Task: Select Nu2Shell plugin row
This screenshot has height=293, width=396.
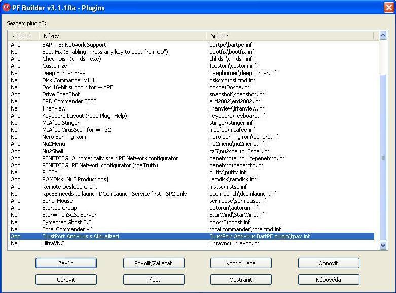Action: [x=192, y=151]
